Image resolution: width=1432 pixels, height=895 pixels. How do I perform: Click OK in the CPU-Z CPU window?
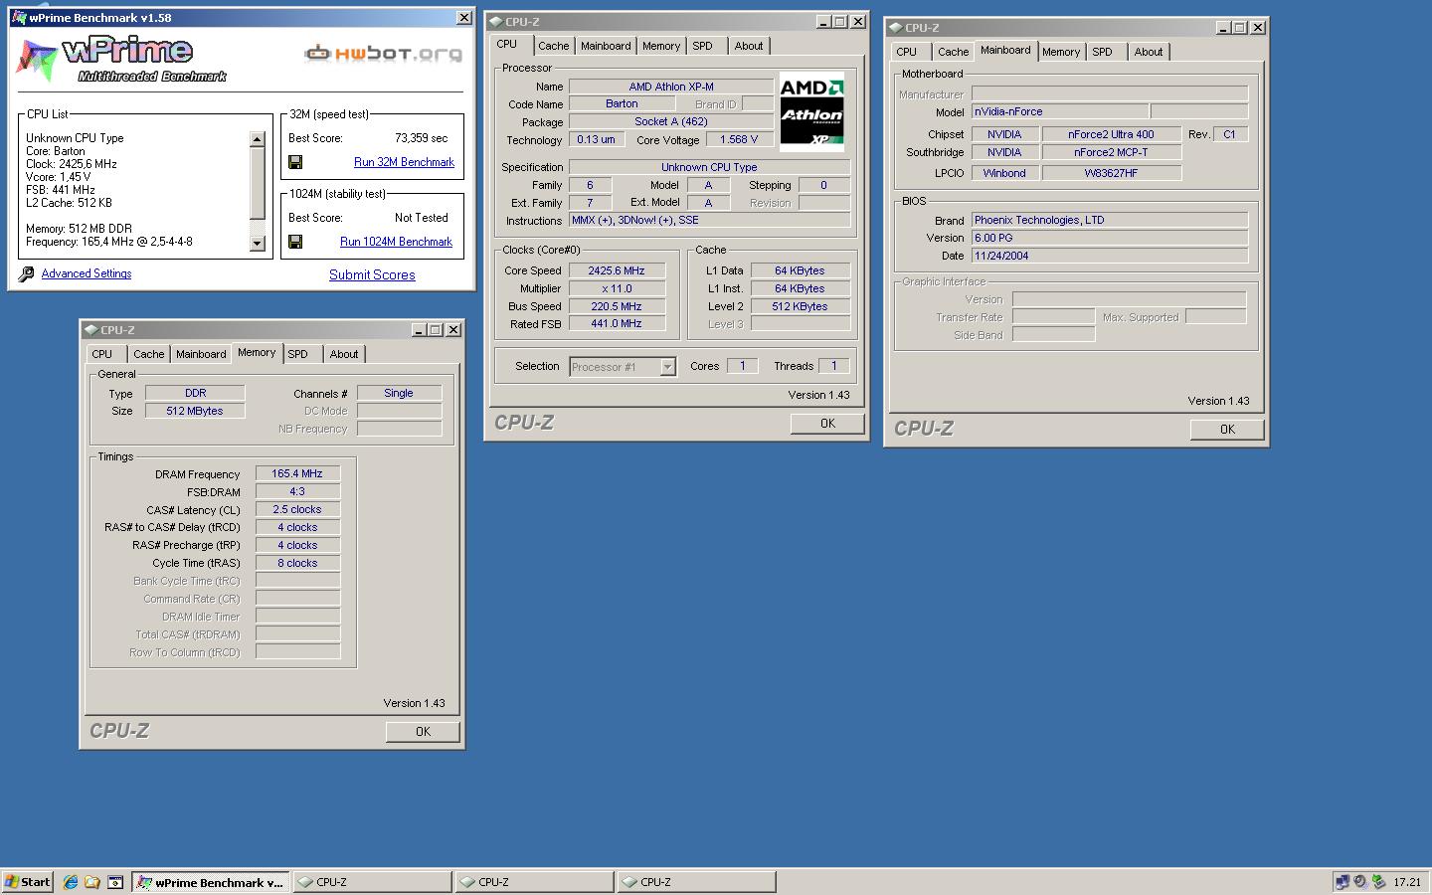(827, 424)
